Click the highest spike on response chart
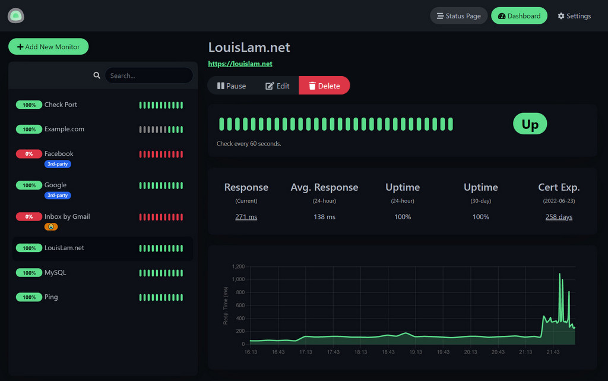The height and width of the screenshot is (381, 608). click(x=559, y=275)
